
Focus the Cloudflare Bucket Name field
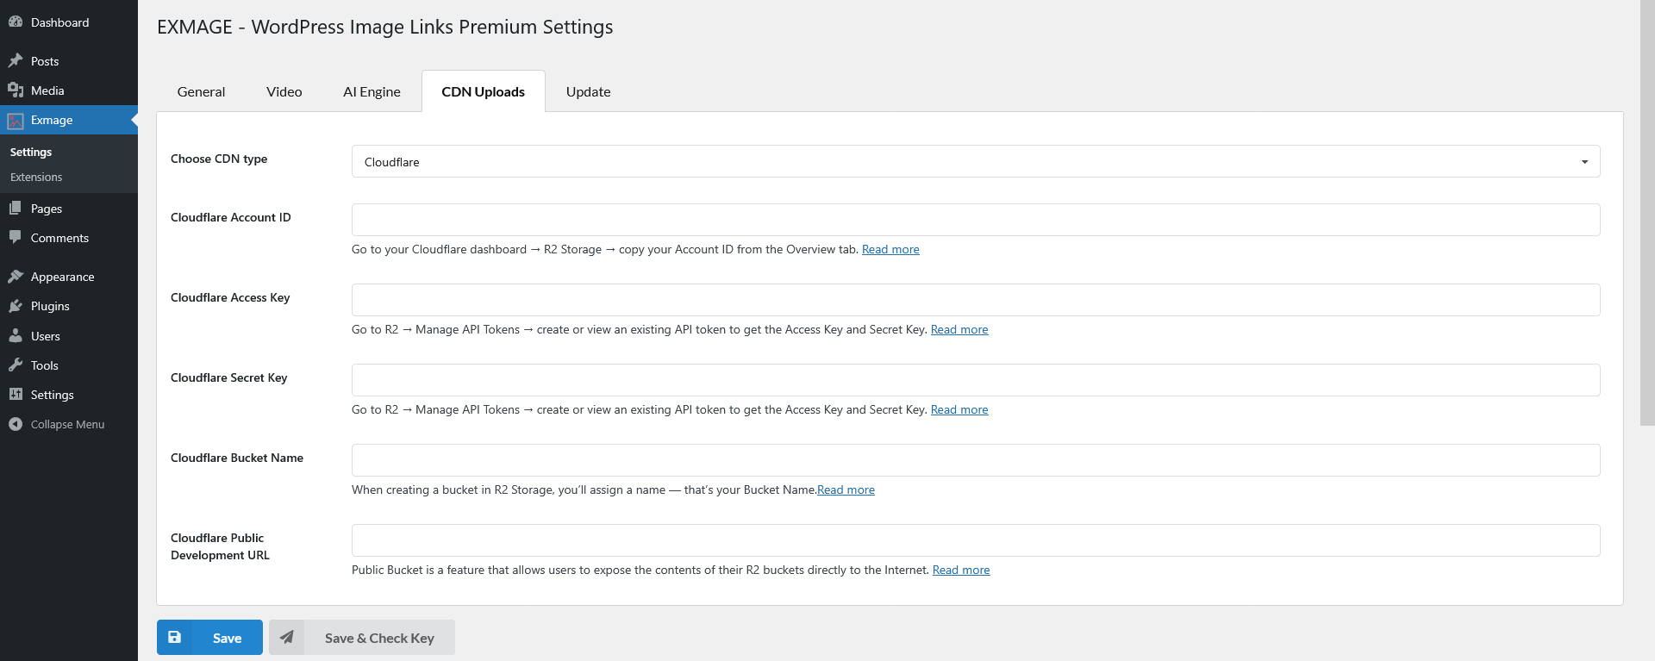pyautogui.click(x=976, y=460)
